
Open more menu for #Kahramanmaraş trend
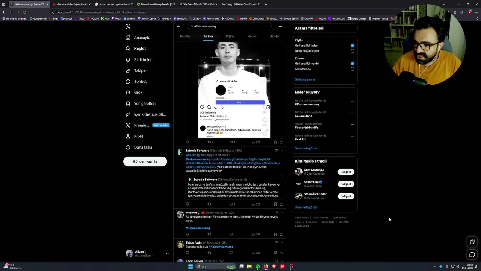coord(352,101)
